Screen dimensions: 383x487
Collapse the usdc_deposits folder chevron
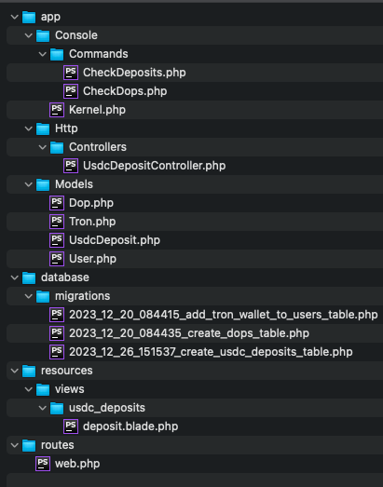click(x=43, y=408)
